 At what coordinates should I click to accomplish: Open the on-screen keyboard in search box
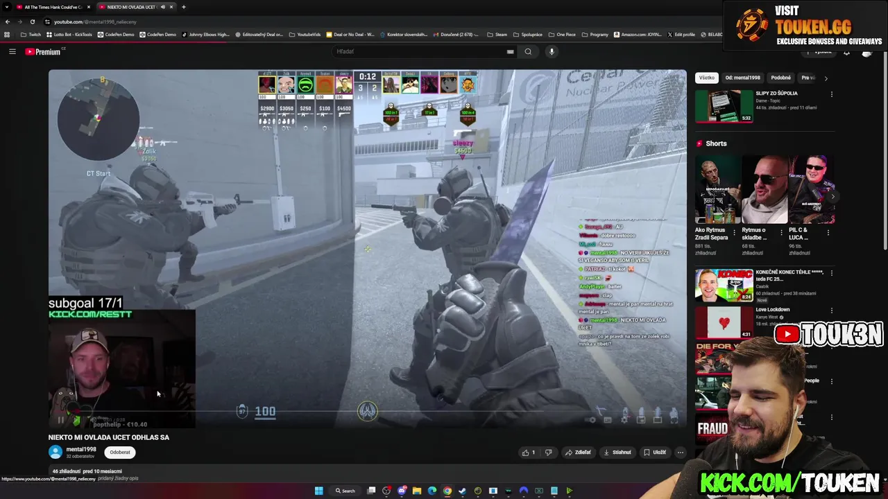510,51
